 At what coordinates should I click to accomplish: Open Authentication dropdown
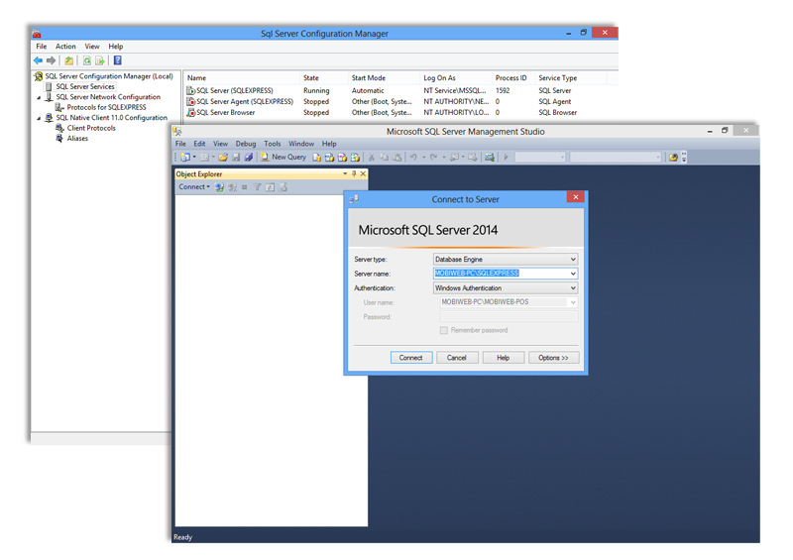[x=573, y=287]
